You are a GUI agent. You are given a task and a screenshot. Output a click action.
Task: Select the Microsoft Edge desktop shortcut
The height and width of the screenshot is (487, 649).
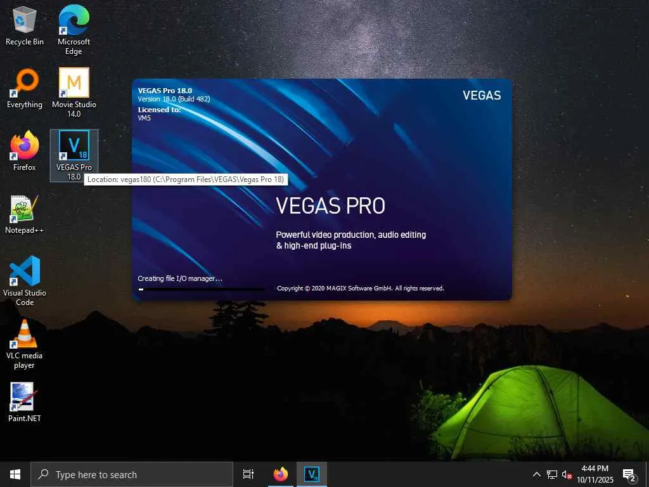(x=74, y=30)
